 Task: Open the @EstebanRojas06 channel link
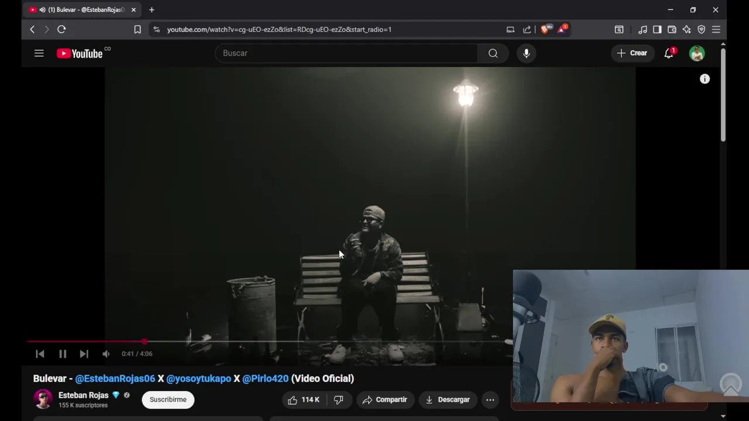[115, 378]
